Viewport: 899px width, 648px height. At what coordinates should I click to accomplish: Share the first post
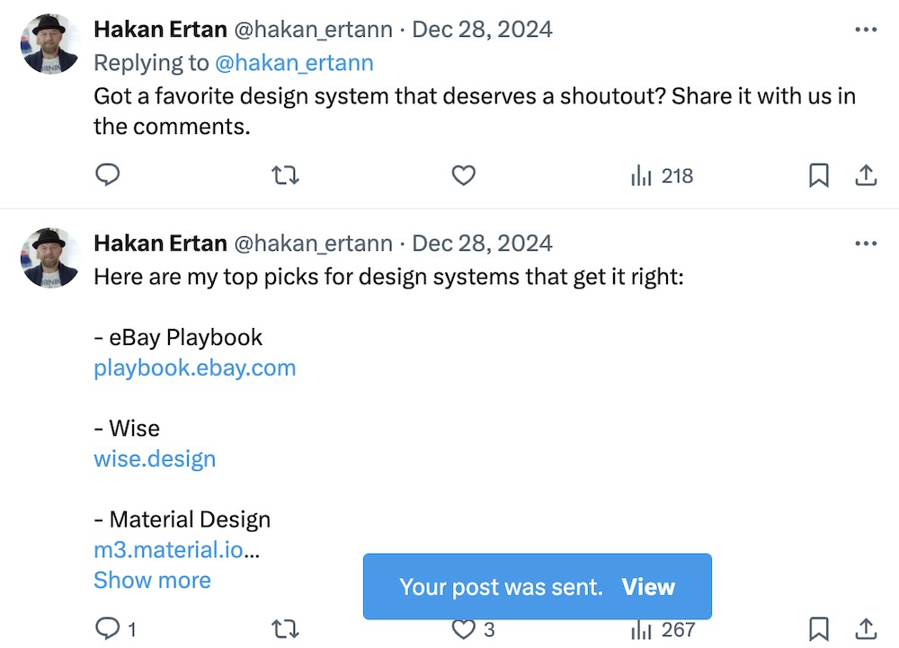pyautogui.click(x=866, y=175)
